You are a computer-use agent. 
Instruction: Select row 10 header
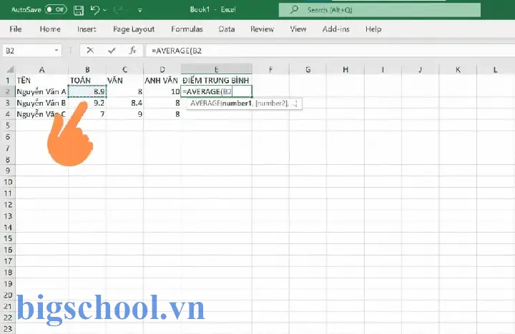(8, 182)
